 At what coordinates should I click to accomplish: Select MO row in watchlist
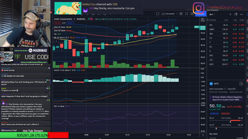227,25
